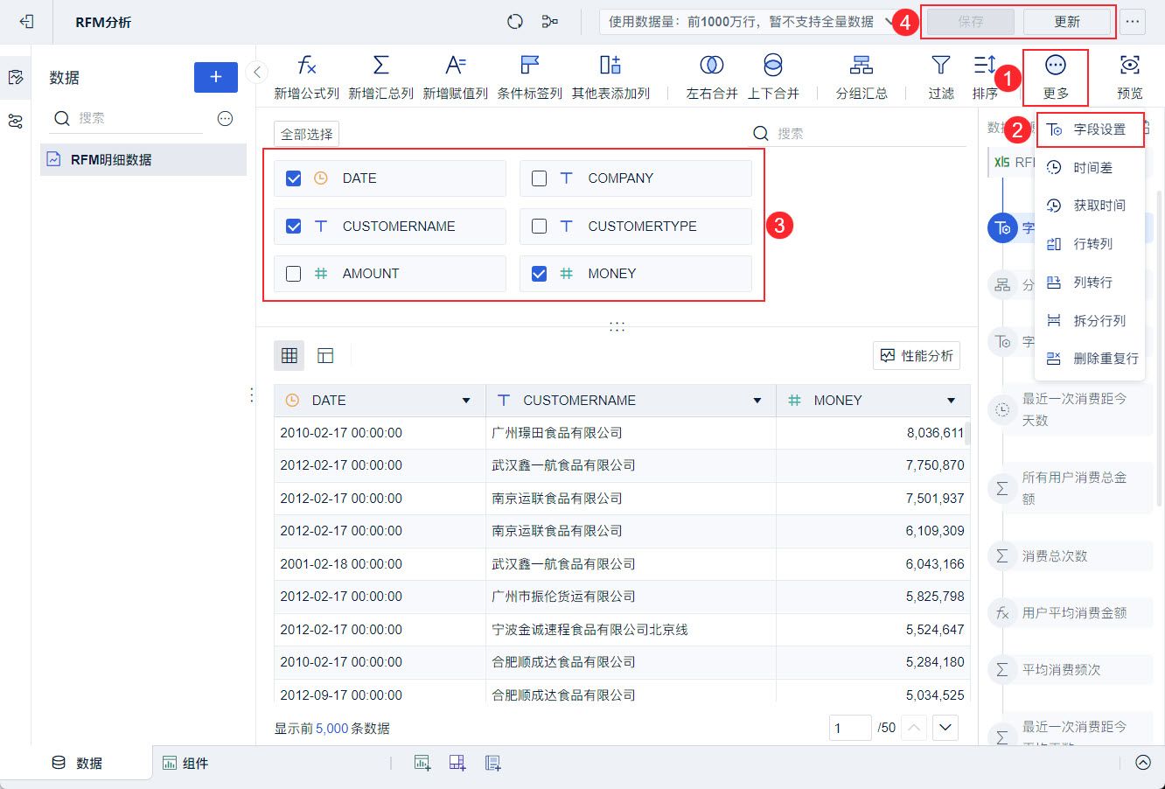Go to next page arrow in pagination

point(945,727)
